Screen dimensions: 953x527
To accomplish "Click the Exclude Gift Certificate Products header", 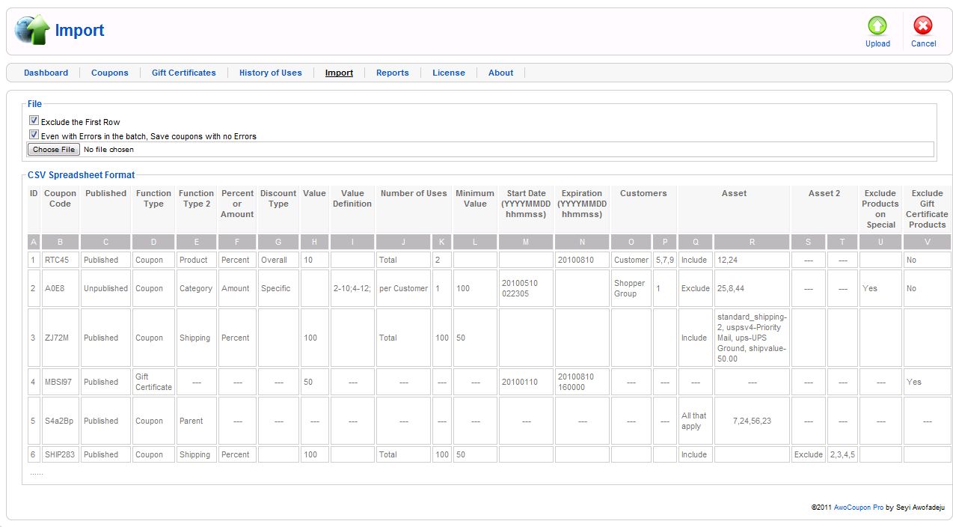I will [928, 209].
